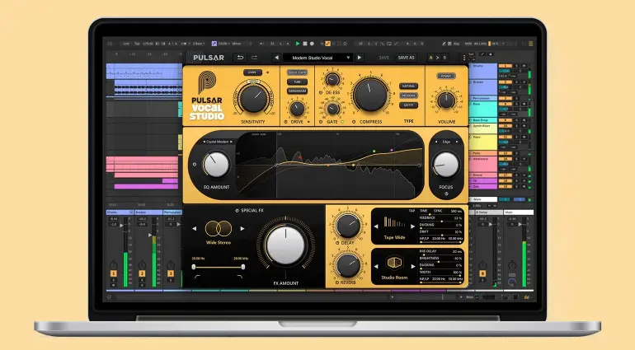Click the redo arrow in Pulsar header
The height and width of the screenshot is (350, 635).
click(x=254, y=58)
